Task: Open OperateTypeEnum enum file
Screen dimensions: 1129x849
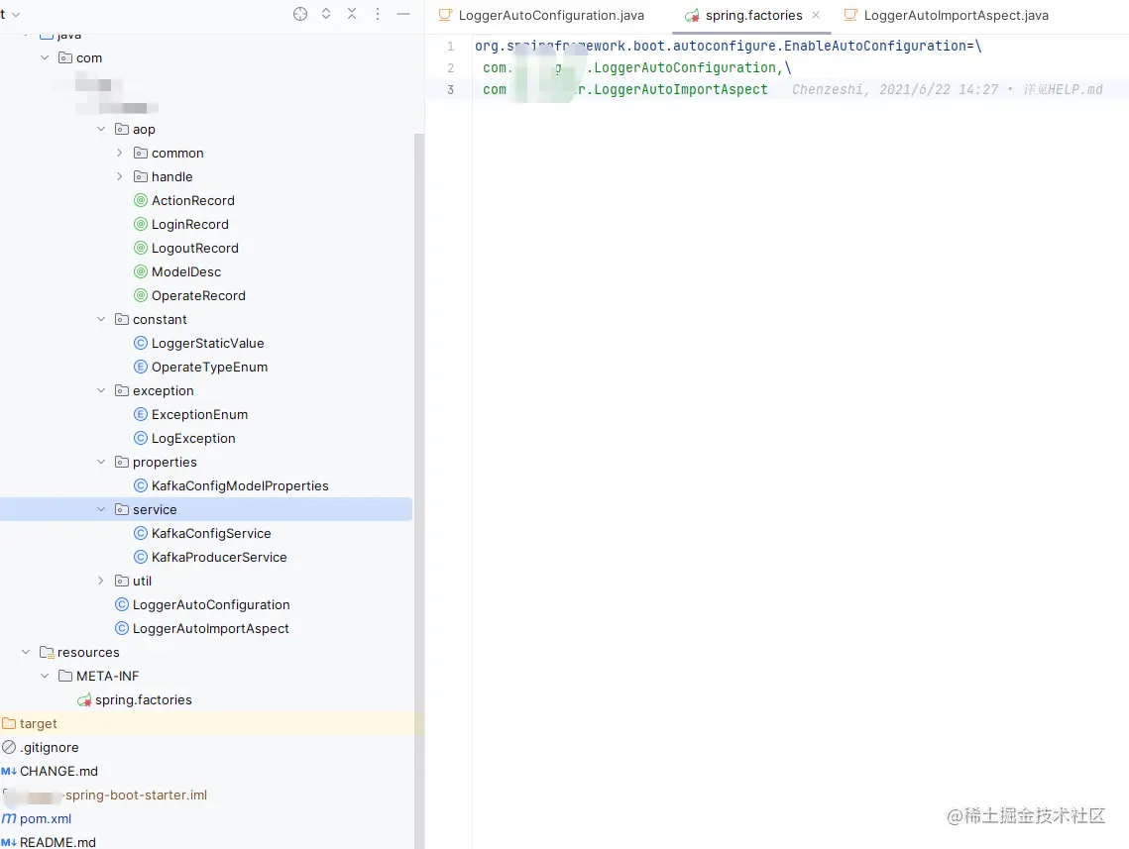Action: 209,367
